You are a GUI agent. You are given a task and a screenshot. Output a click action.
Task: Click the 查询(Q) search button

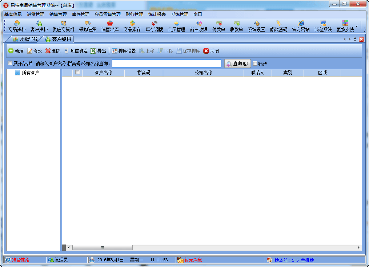tap(237, 63)
